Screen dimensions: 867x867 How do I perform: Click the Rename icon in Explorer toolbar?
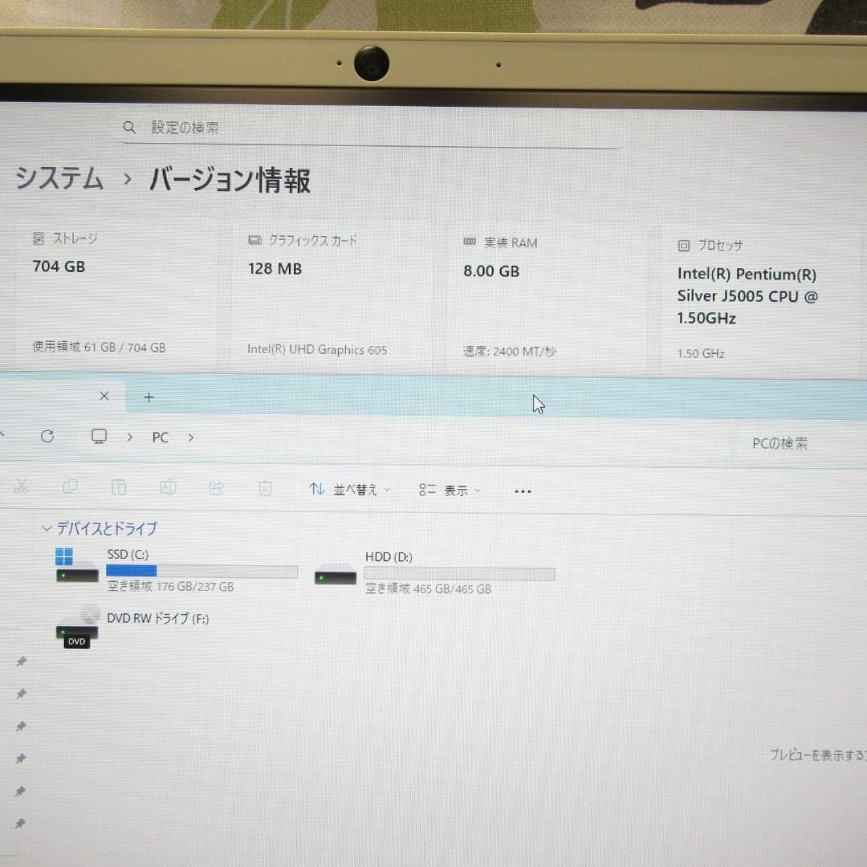[168, 487]
